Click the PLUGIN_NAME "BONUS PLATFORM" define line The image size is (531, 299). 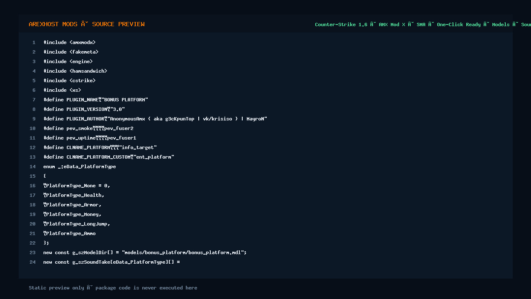(96, 100)
